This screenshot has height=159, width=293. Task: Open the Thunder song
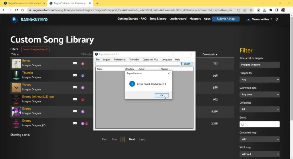[x=28, y=73]
